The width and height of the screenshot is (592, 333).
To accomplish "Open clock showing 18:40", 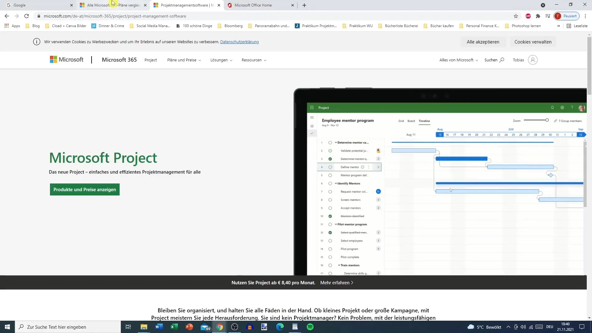I will coord(565,327).
